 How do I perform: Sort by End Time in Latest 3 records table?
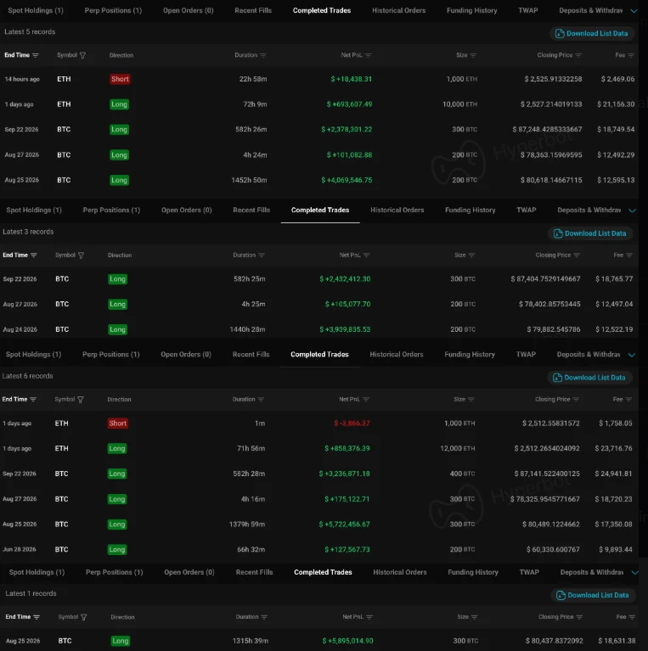[x=34, y=255]
